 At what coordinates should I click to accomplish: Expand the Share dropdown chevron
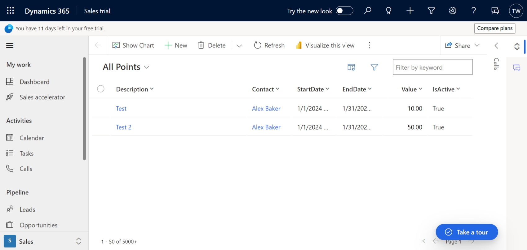pyautogui.click(x=477, y=45)
